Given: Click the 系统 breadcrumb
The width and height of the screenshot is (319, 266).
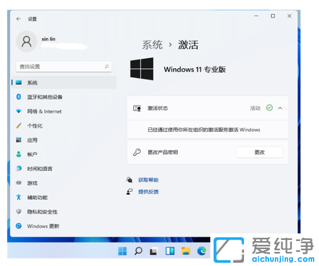Looking at the screenshot, I should 152,45.
